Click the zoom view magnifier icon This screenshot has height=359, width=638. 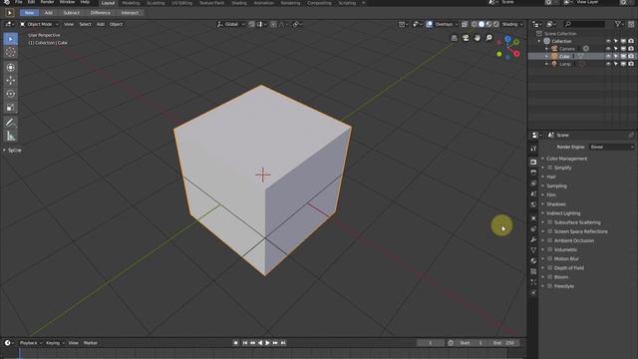pos(488,38)
